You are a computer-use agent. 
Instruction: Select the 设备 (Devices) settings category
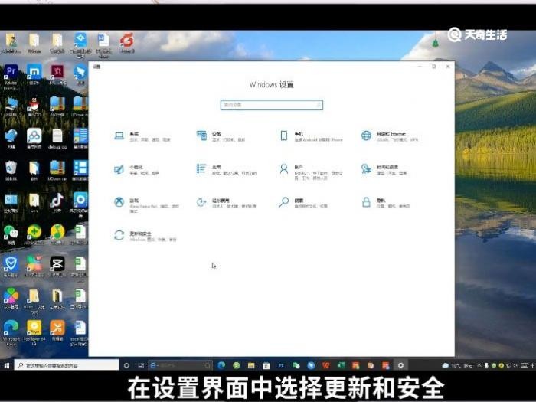[221, 136]
